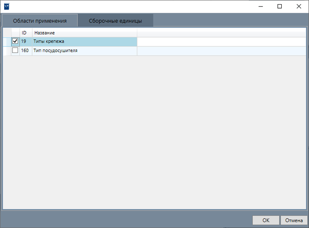Check the checkbox for Тип посудосушителя
Viewport: 309px width, 228px height.
(15, 50)
